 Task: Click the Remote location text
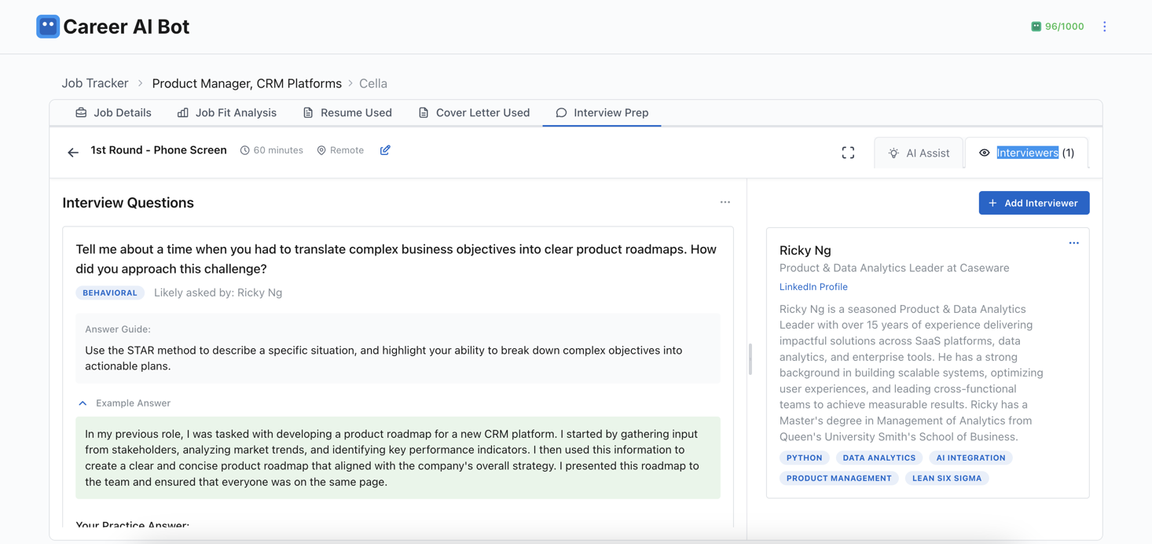[x=347, y=150]
